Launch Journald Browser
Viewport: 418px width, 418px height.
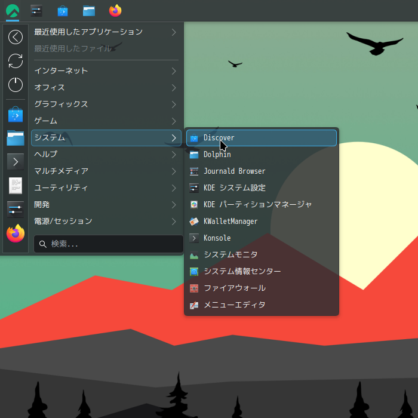[262, 171]
